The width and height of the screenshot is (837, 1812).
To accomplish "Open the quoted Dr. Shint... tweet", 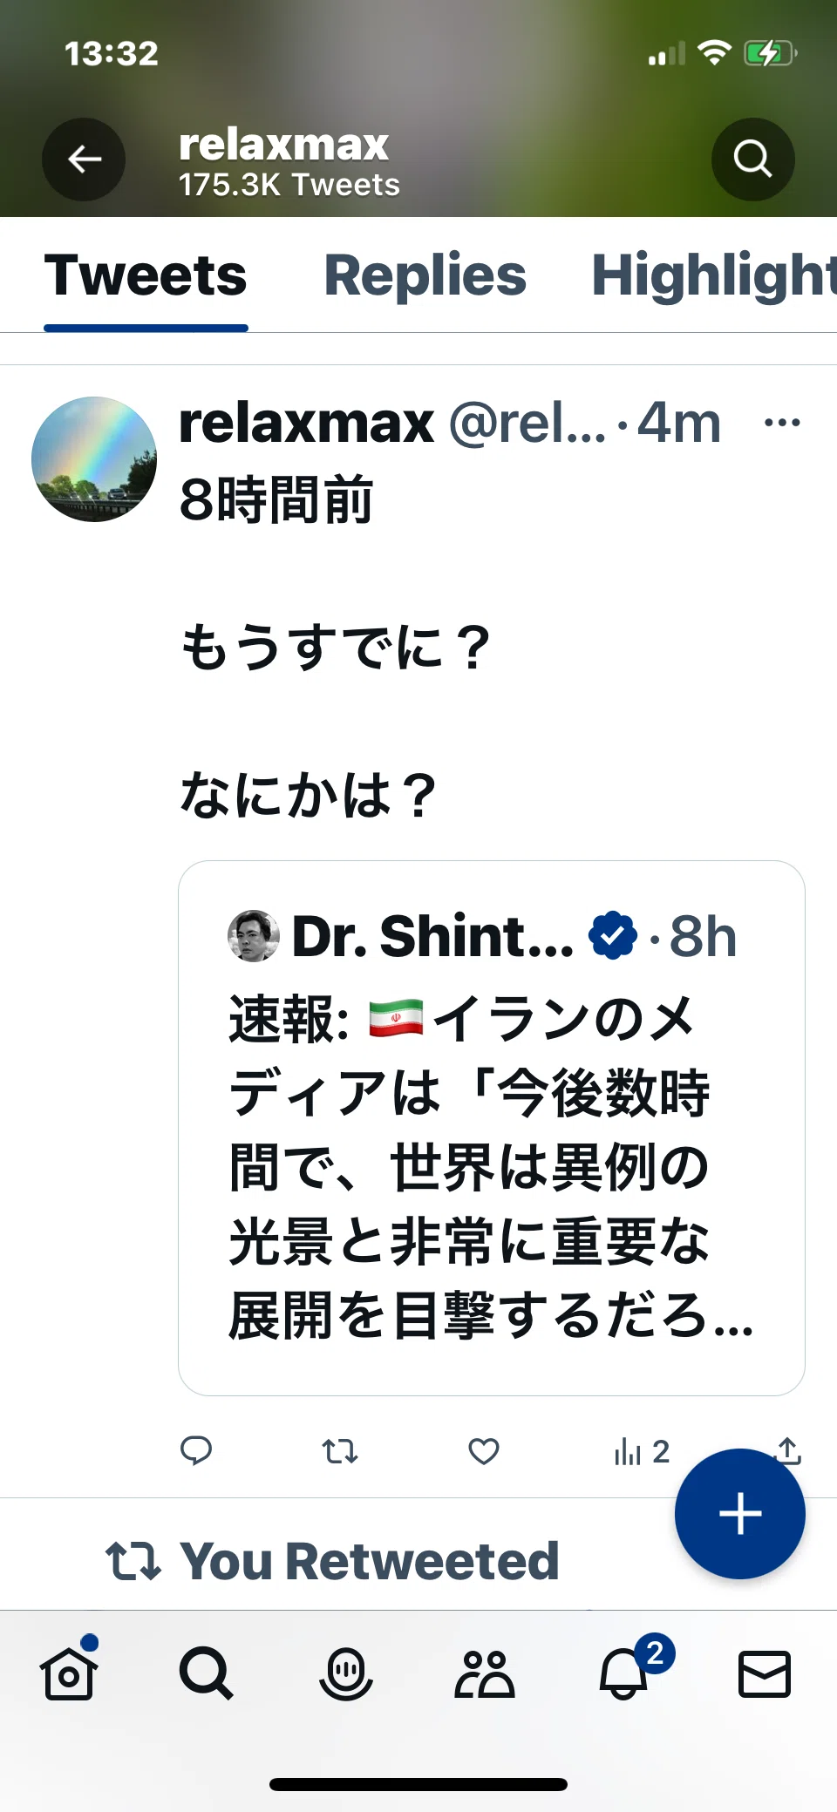I will (x=492, y=1128).
